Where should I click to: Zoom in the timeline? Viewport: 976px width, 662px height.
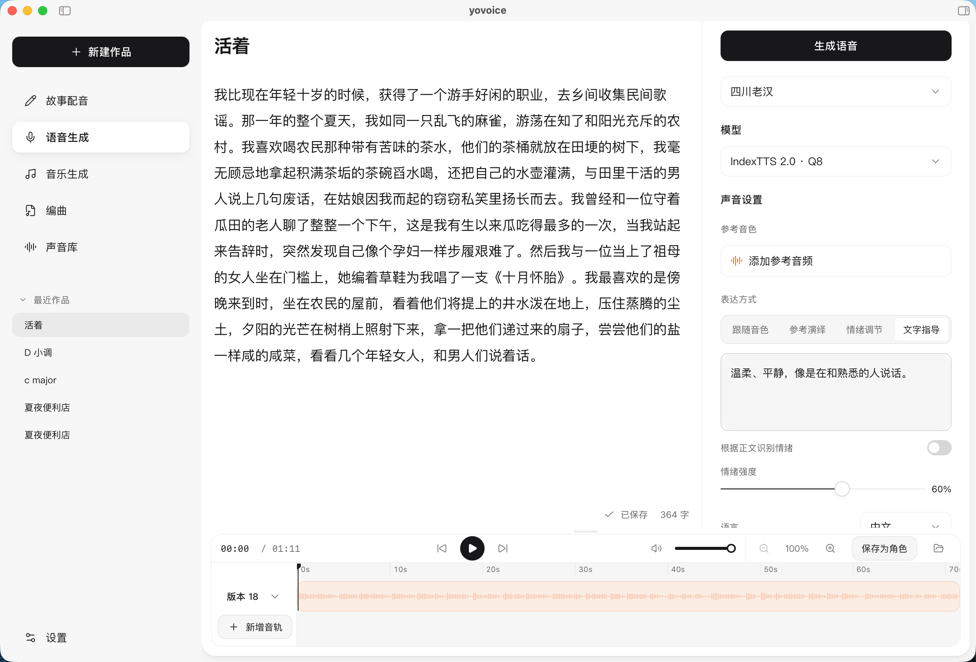click(x=830, y=548)
